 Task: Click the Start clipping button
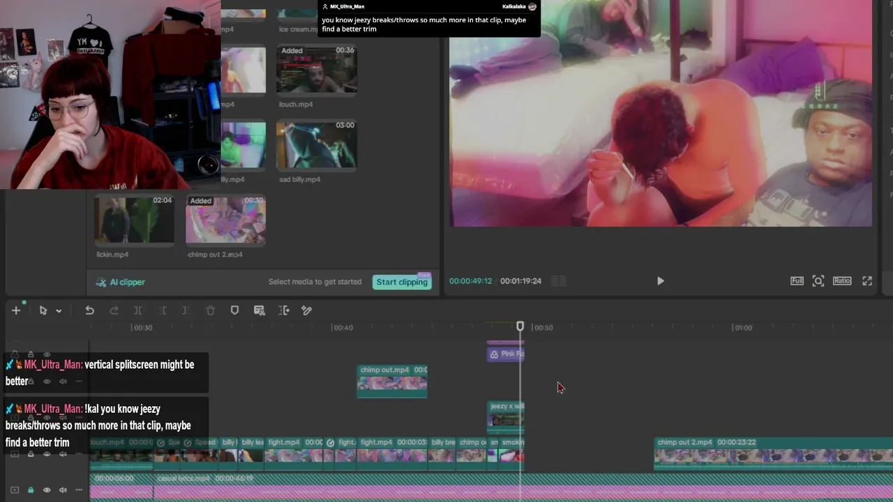402,282
